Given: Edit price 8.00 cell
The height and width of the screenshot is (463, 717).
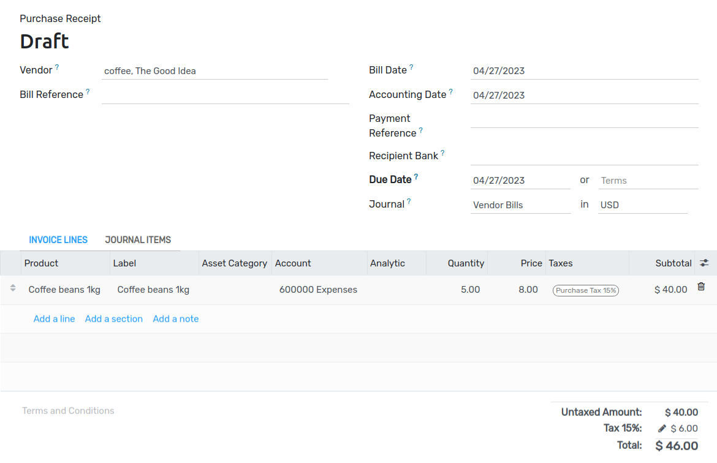Looking at the screenshot, I should coord(517,290).
